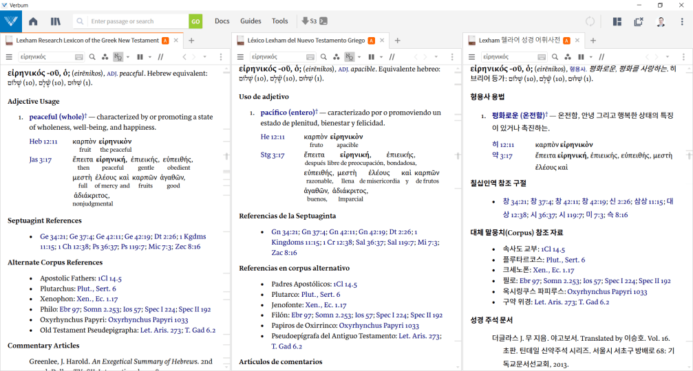The image size is (693, 371).
Task: Open the panel menu (hamburger) in Spanish lexicon panel
Action: coord(240,57)
